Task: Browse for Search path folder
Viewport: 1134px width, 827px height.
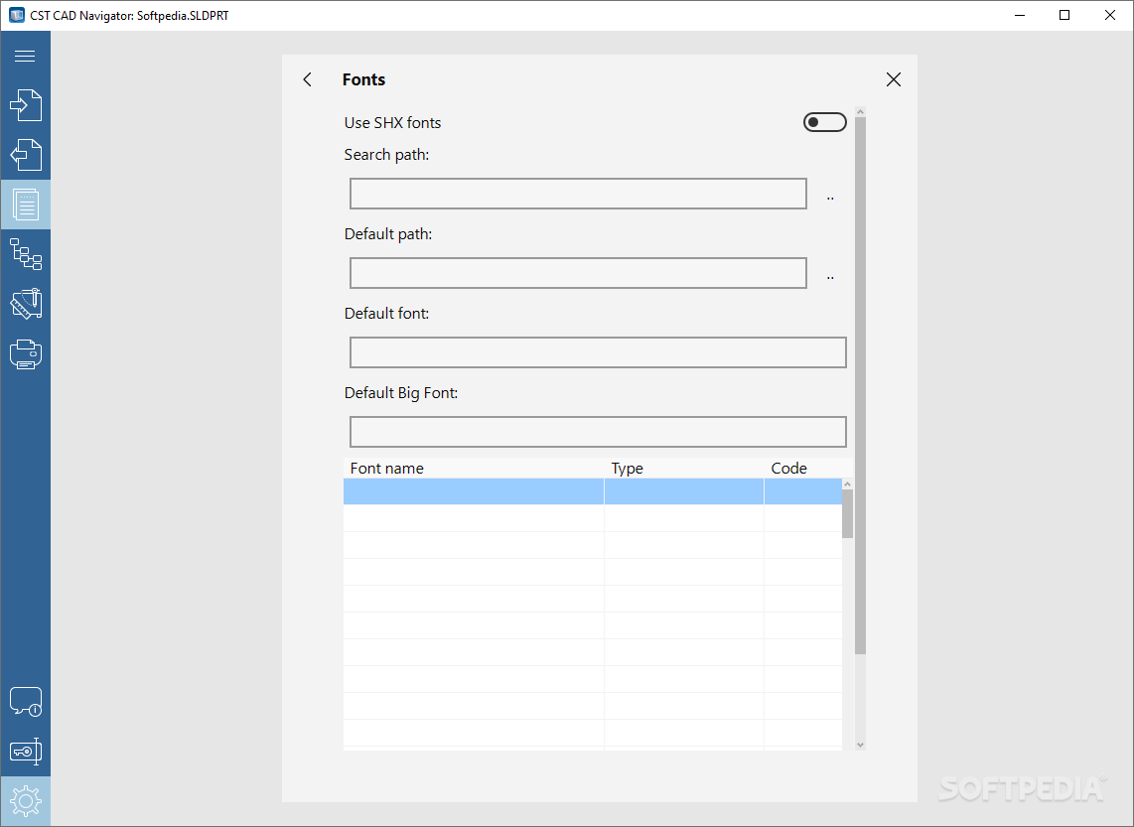Action: pos(830,198)
